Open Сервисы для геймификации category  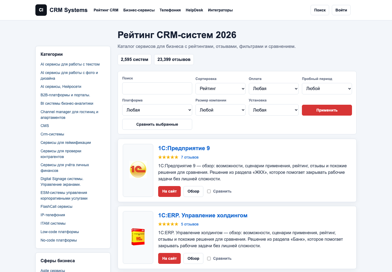click(66, 143)
